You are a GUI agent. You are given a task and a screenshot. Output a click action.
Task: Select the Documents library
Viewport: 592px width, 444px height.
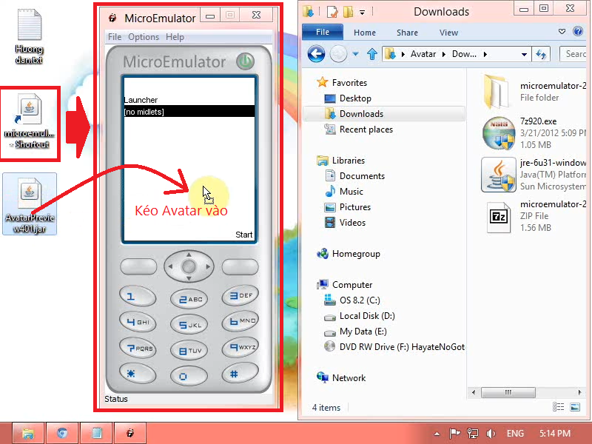pos(362,176)
